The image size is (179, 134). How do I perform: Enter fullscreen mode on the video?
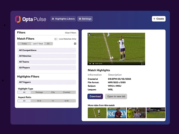click(x=142, y=64)
